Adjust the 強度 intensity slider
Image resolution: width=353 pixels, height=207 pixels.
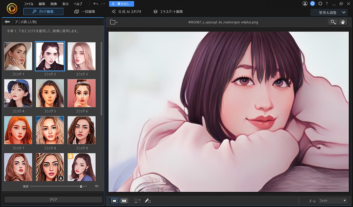click(x=81, y=187)
